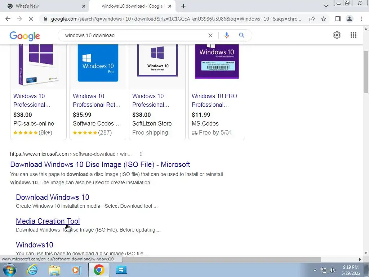369x277 pixels.
Task: Clear the search box with the X
Action: pos(210,35)
